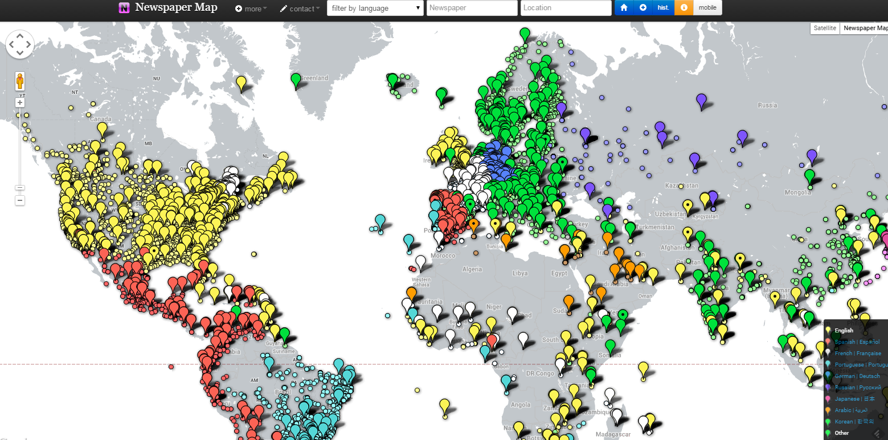Image resolution: width=888 pixels, height=440 pixels.
Task: Click the zoom in plus control
Action: tap(20, 102)
